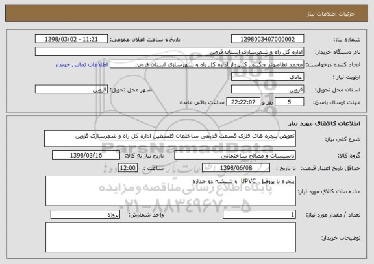Click the label شماره نیاز
This screenshot has height=264, width=374.
(347, 40)
